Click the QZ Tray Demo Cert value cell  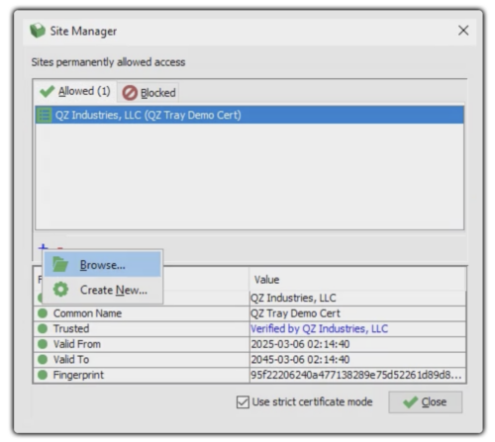coord(357,313)
